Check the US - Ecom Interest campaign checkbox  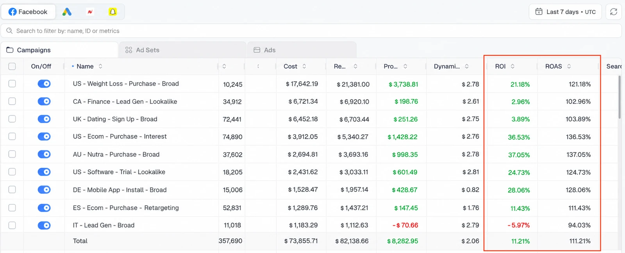tap(12, 136)
